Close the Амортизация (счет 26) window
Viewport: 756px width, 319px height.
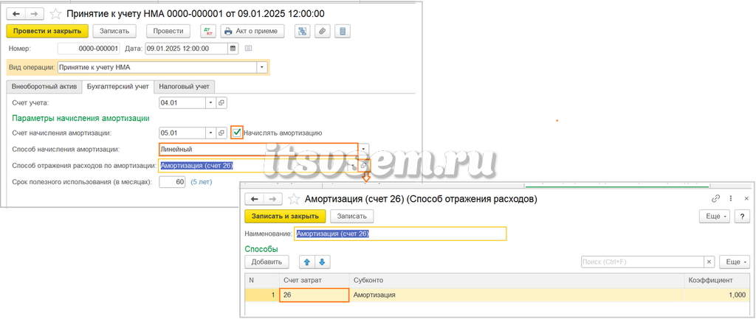click(746, 199)
